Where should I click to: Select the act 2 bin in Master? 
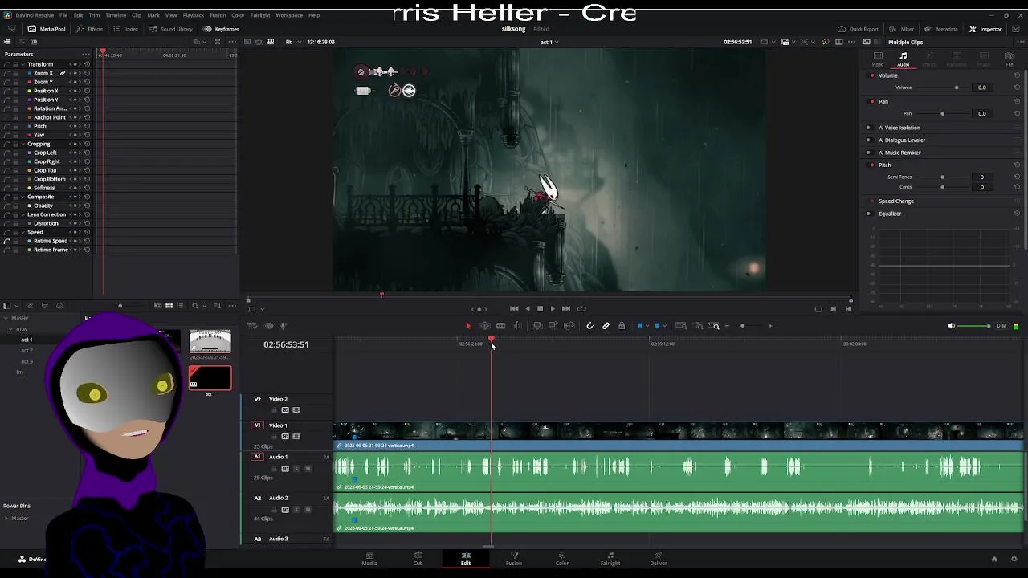[x=27, y=351]
